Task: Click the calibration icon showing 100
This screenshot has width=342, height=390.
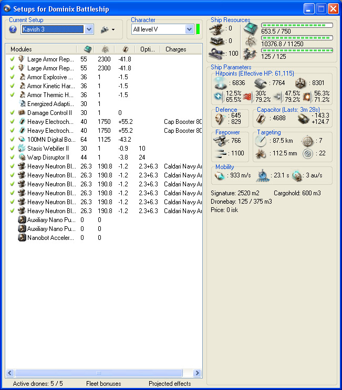Action: pyautogui.click(x=216, y=54)
